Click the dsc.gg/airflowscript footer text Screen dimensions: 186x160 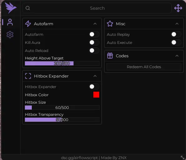(79, 158)
